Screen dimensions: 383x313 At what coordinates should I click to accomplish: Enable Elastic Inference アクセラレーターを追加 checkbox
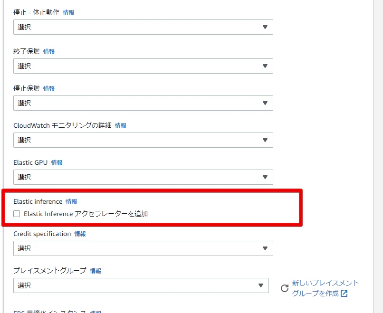(17, 214)
